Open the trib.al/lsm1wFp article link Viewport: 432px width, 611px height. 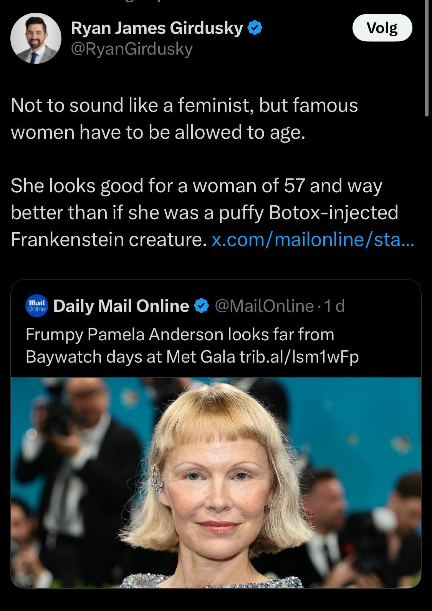300,357
